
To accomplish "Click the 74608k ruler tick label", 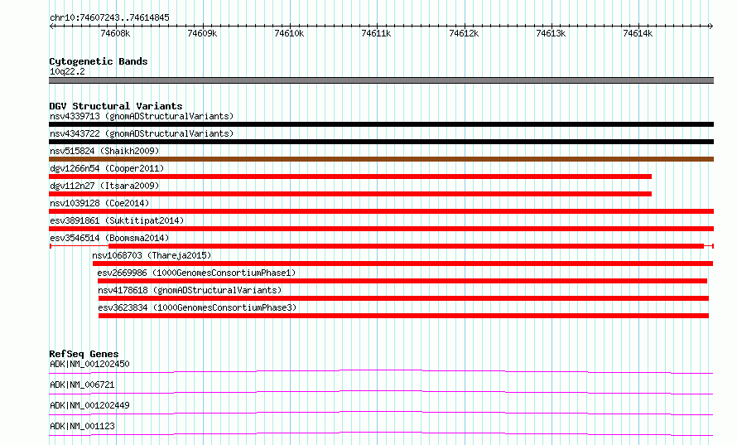I will (x=115, y=33).
